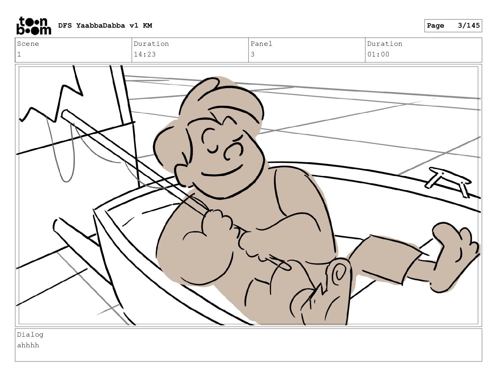Screen dimensions: 497x384
Task: Select the title text 'DFS YaabbaDabba v1 KM'
Action: pyautogui.click(x=105, y=25)
